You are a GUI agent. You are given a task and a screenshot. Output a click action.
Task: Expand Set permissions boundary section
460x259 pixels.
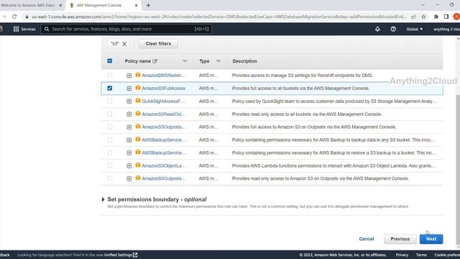[103, 200]
